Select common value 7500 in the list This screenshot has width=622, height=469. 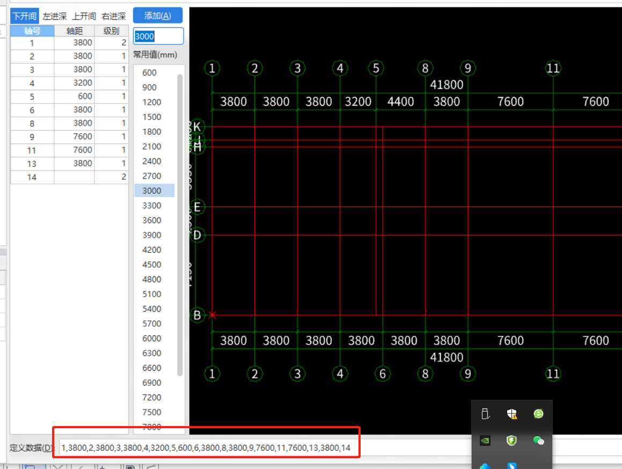[152, 412]
